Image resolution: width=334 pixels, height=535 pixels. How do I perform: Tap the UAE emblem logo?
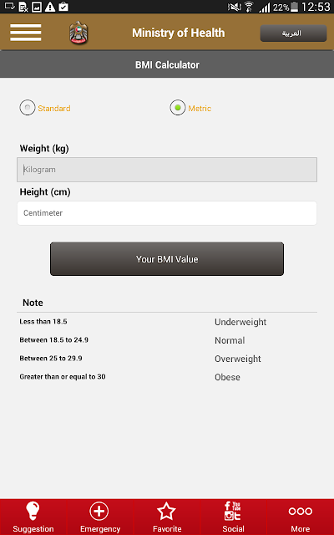click(78, 33)
